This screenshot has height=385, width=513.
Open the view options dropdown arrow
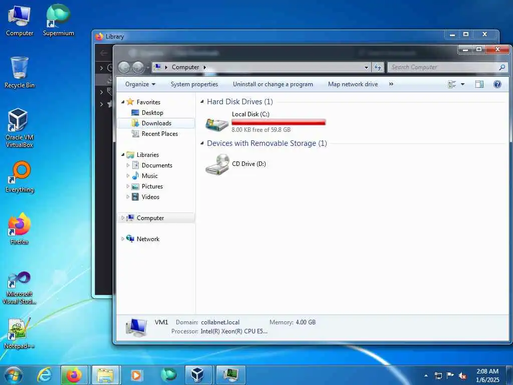[x=462, y=84]
